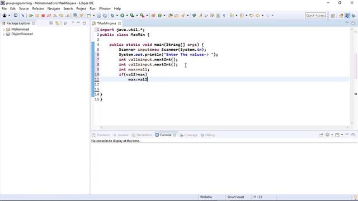Click the Run External Tools icon
The height and width of the screenshot is (201, 358).
click(142, 16)
